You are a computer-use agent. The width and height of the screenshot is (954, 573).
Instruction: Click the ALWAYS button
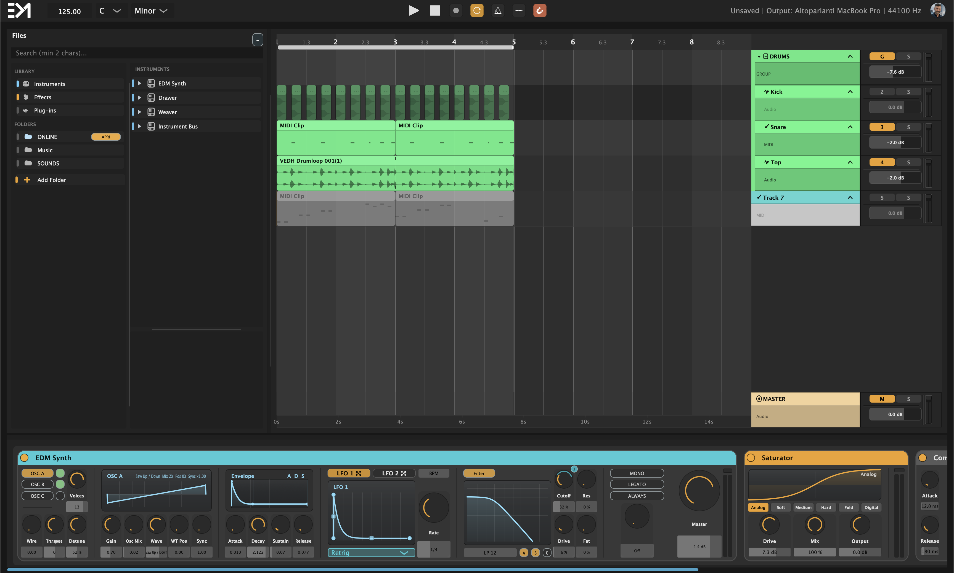point(637,496)
